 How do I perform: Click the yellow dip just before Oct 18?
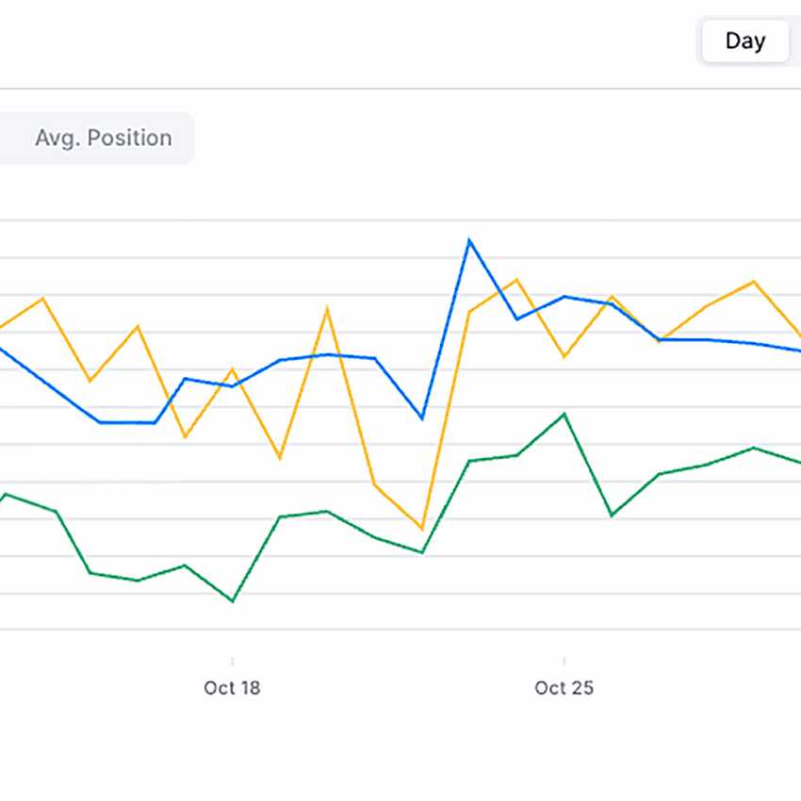click(x=185, y=436)
